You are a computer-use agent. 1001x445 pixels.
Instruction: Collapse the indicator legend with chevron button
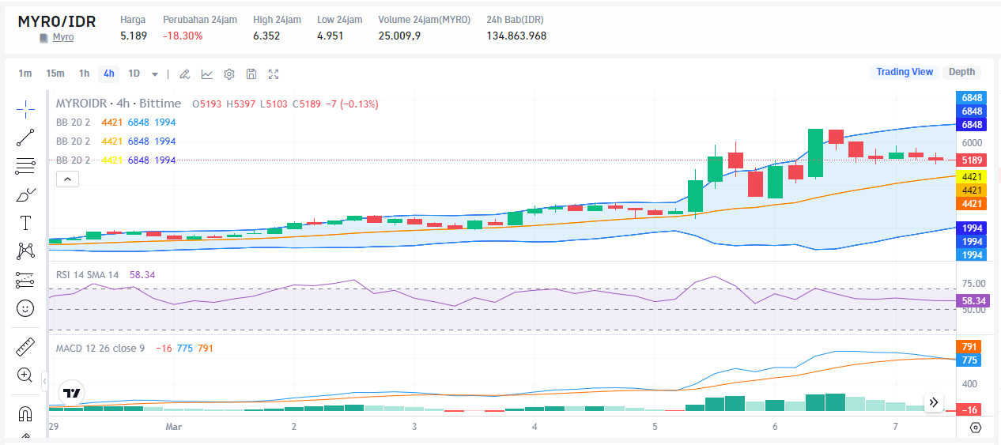[67, 179]
